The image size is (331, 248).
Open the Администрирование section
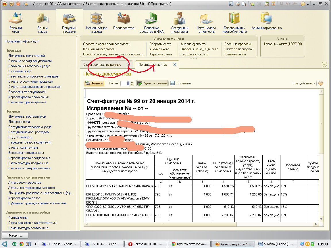[x=266, y=21]
